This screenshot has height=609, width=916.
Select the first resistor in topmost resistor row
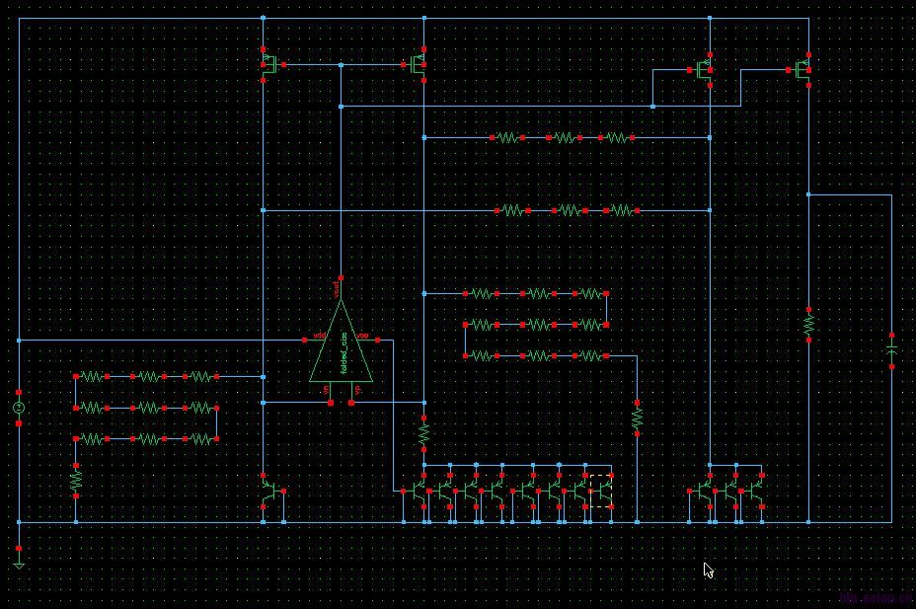(x=507, y=138)
